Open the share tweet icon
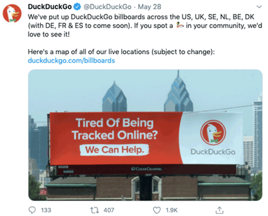The image size is (268, 216). (x=220, y=210)
